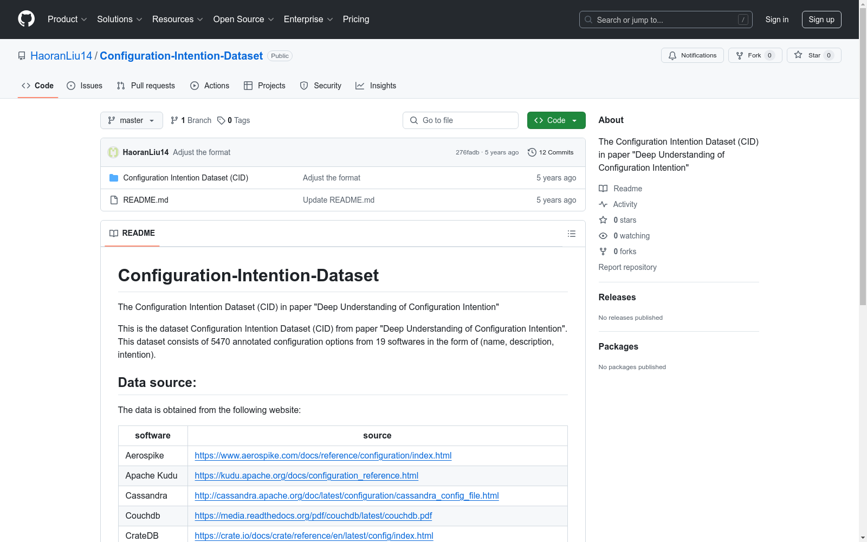
Task: Click the fork icon next to 0 forks
Action: (603, 251)
